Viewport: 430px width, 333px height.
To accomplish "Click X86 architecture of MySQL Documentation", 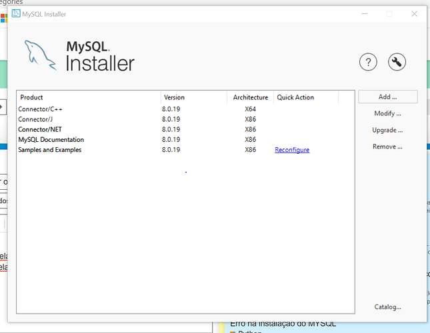I will 251,139.
